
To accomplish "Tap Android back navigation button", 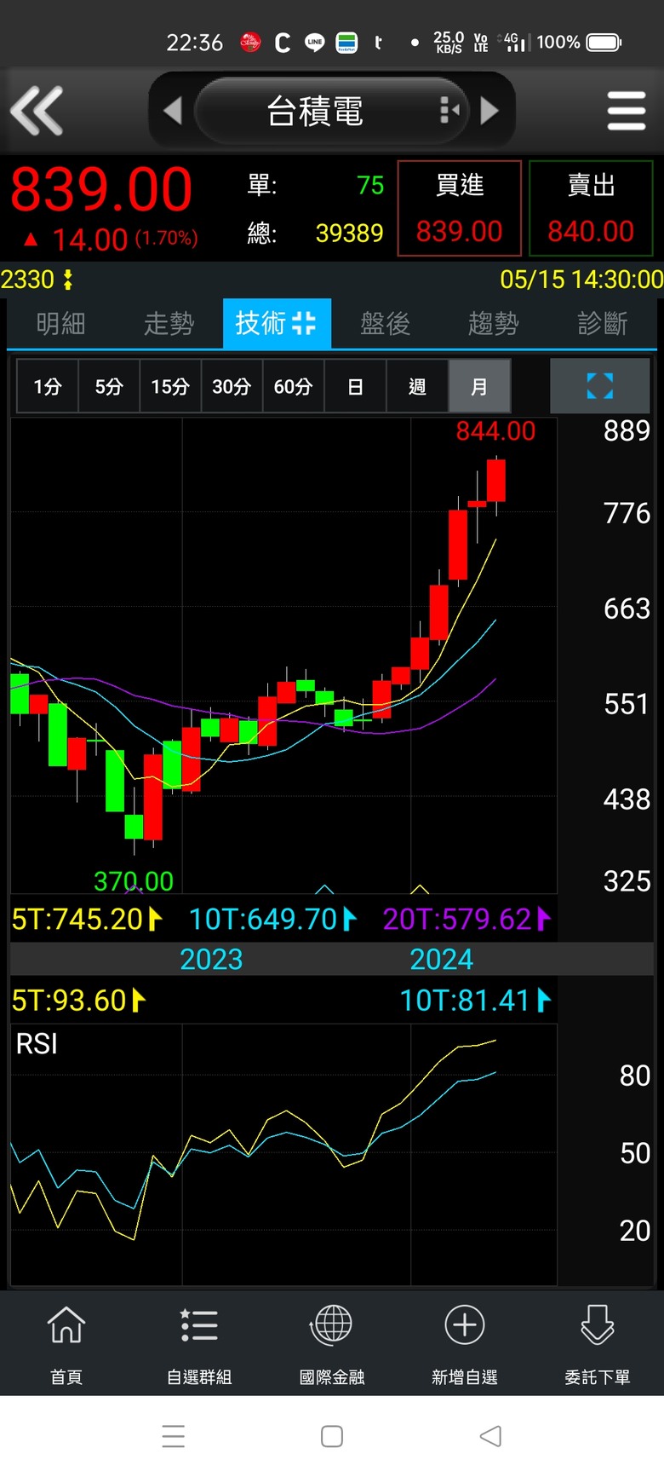I will [x=490, y=1436].
